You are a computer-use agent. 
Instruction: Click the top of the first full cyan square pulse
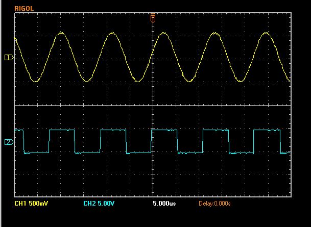click(61, 131)
